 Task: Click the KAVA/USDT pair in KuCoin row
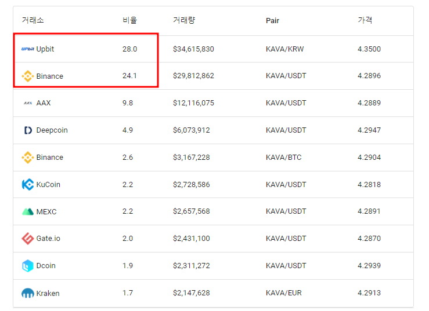(x=286, y=185)
